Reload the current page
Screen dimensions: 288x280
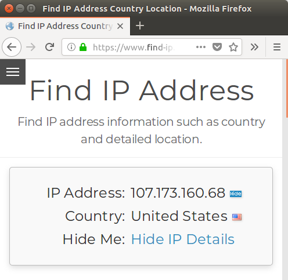[49, 47]
